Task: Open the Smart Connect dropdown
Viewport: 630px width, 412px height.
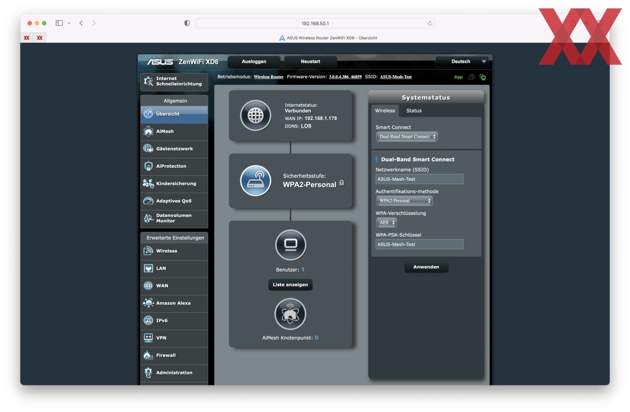Action: click(407, 137)
